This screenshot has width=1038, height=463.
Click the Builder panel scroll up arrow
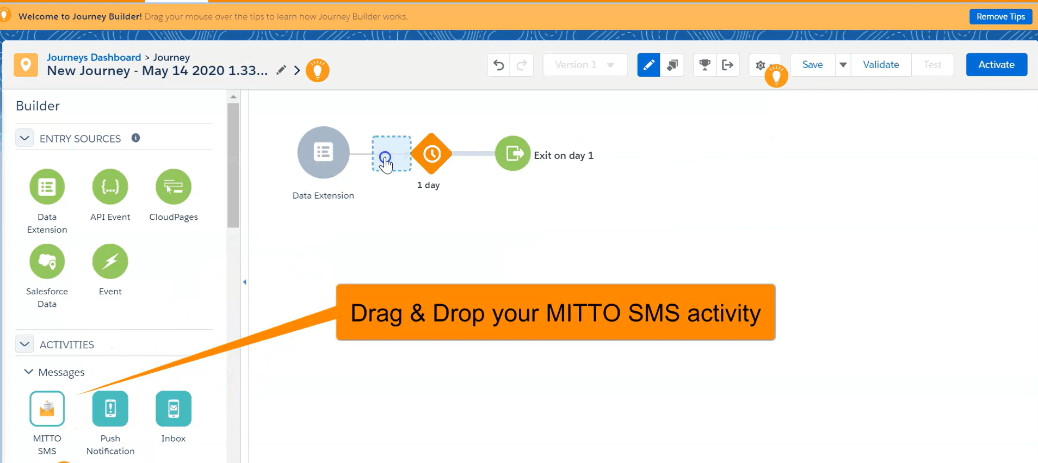click(x=233, y=97)
